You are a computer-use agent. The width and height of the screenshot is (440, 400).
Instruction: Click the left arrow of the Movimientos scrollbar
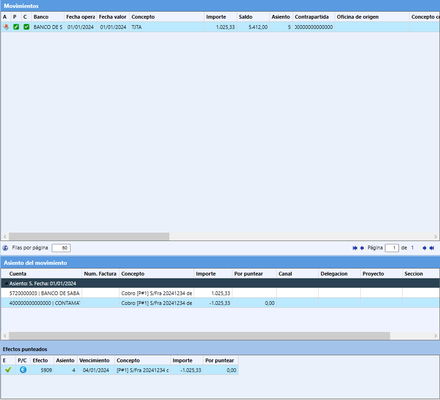click(x=5, y=236)
